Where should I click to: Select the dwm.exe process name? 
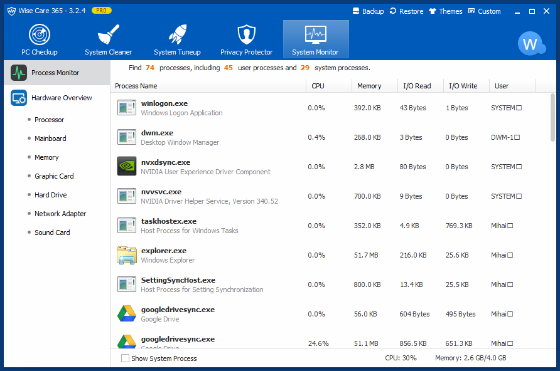(157, 133)
